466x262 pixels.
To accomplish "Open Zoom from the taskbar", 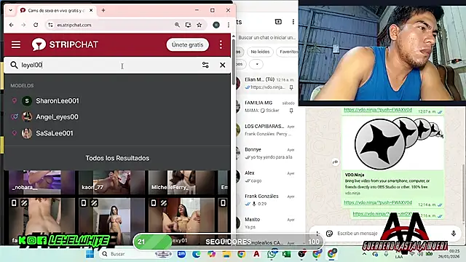I will (181, 254).
